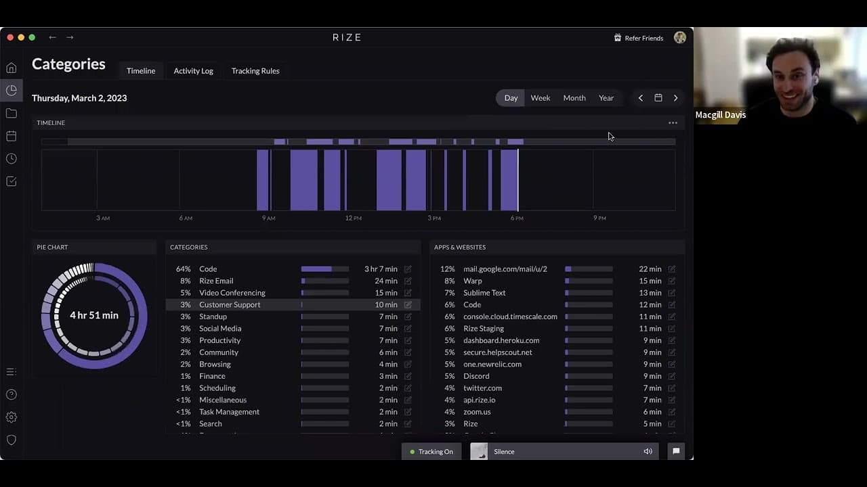Click the Task Management category row
Image resolution: width=867 pixels, height=487 pixels.
[293, 412]
